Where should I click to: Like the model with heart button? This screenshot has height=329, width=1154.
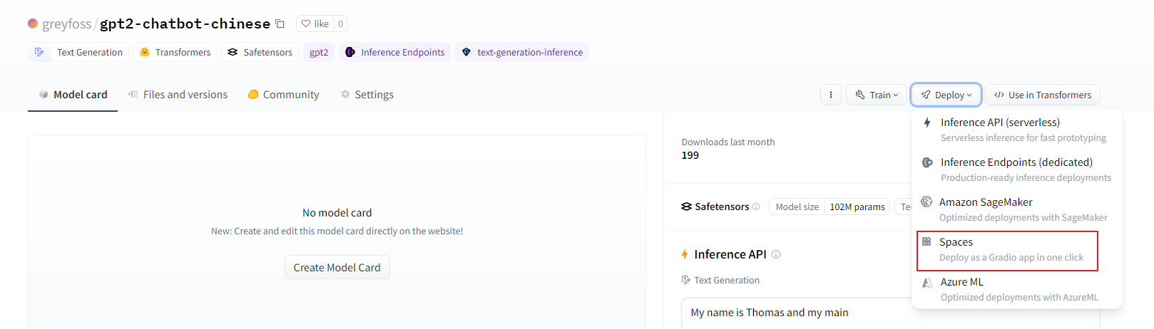click(x=315, y=23)
